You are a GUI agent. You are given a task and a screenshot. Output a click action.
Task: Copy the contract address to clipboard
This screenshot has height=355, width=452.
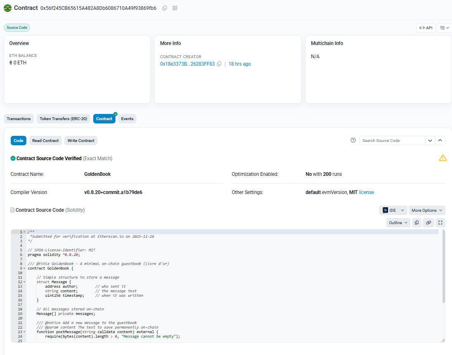pos(165,8)
